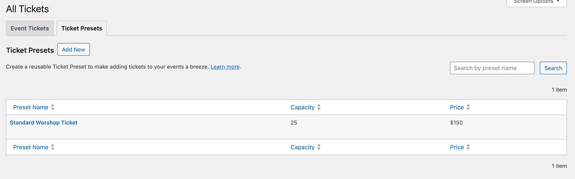Sort by Capacity in table header
The image size is (575, 179).
pyautogui.click(x=303, y=107)
